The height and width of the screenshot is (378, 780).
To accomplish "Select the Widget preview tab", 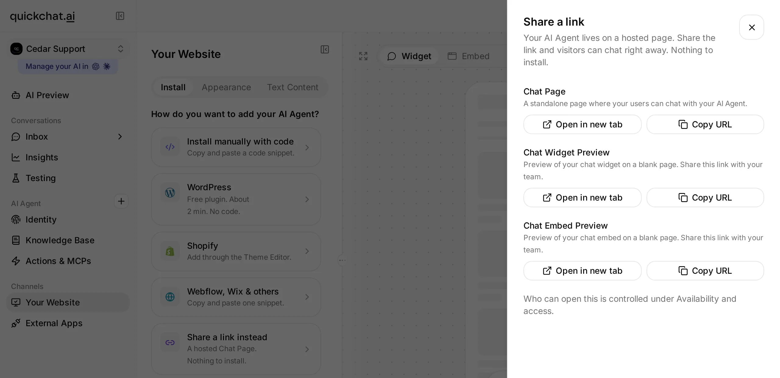I will pyautogui.click(x=409, y=56).
